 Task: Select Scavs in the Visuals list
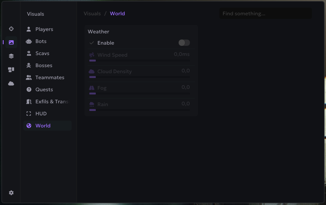pyautogui.click(x=42, y=53)
